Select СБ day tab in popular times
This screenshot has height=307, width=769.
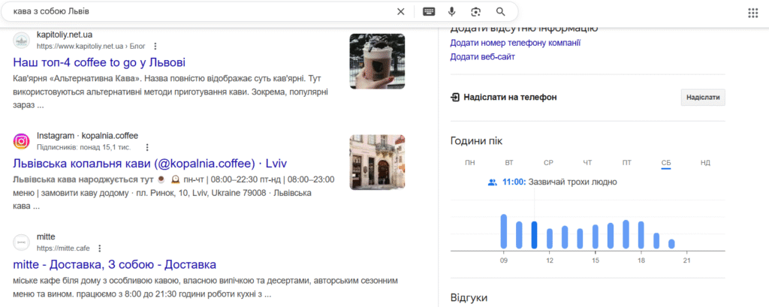click(666, 163)
